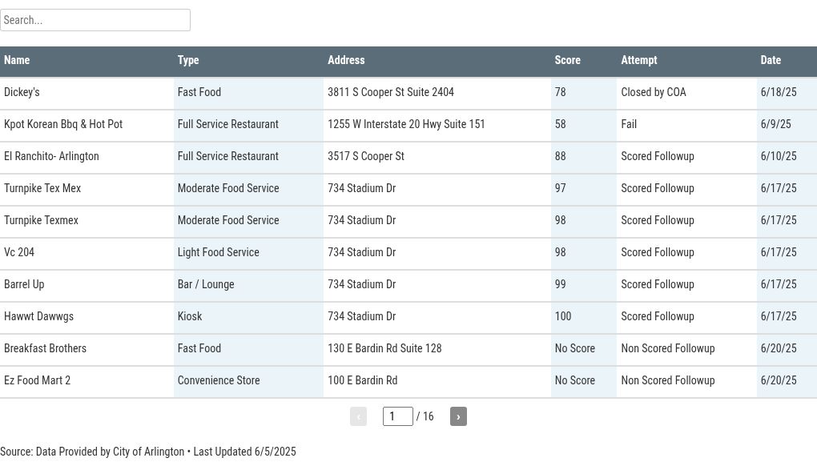Select Kpot Korean Bbq & Hot Pot row
Viewport: 817px width, 466px height.
[408, 124]
